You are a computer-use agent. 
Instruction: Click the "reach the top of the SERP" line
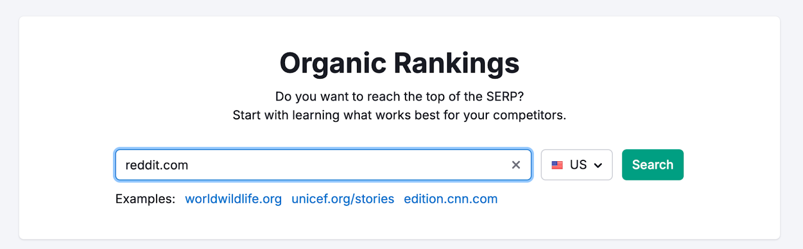pyautogui.click(x=399, y=96)
